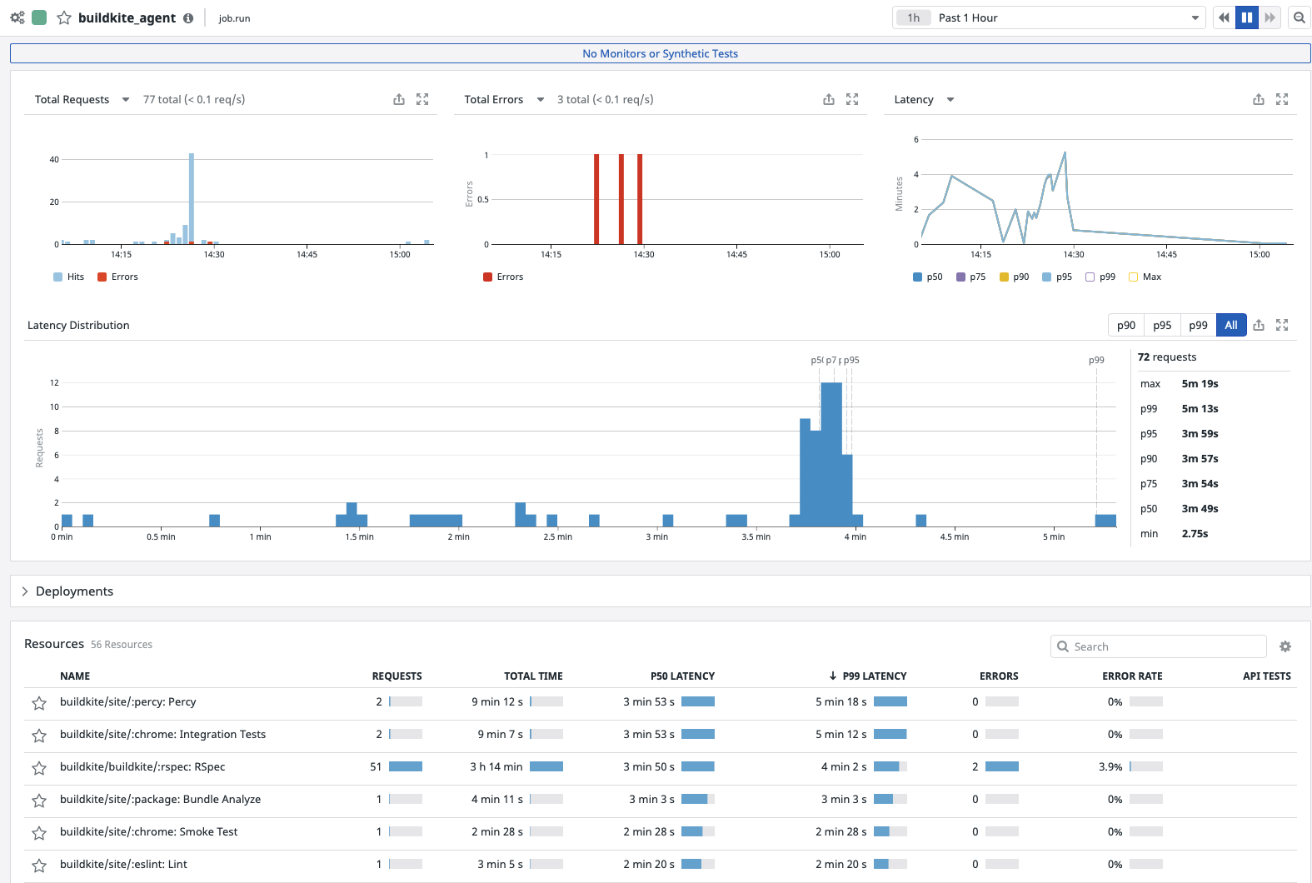Star the buildkite_agent service as favorite
This screenshot has height=883, width=1312.
(x=64, y=17)
